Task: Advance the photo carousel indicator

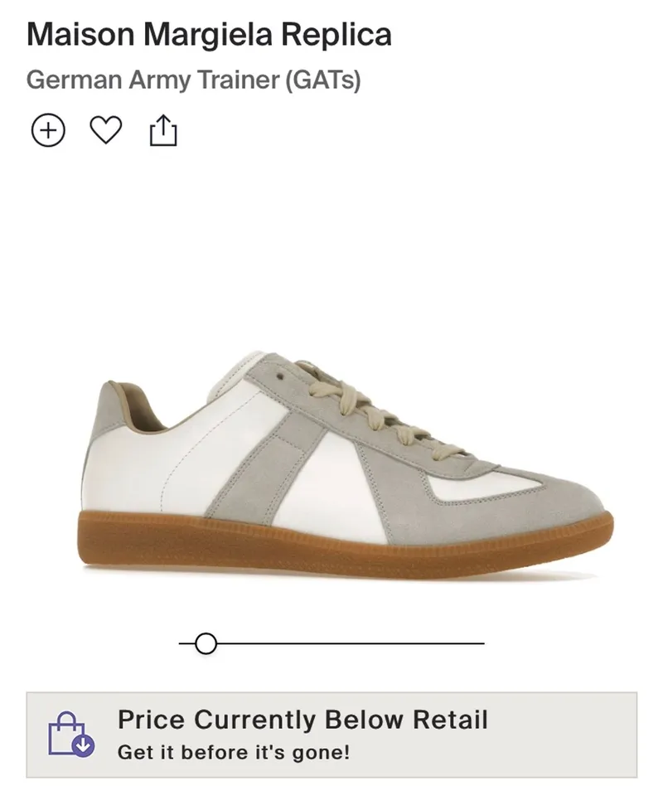Action: point(205,642)
